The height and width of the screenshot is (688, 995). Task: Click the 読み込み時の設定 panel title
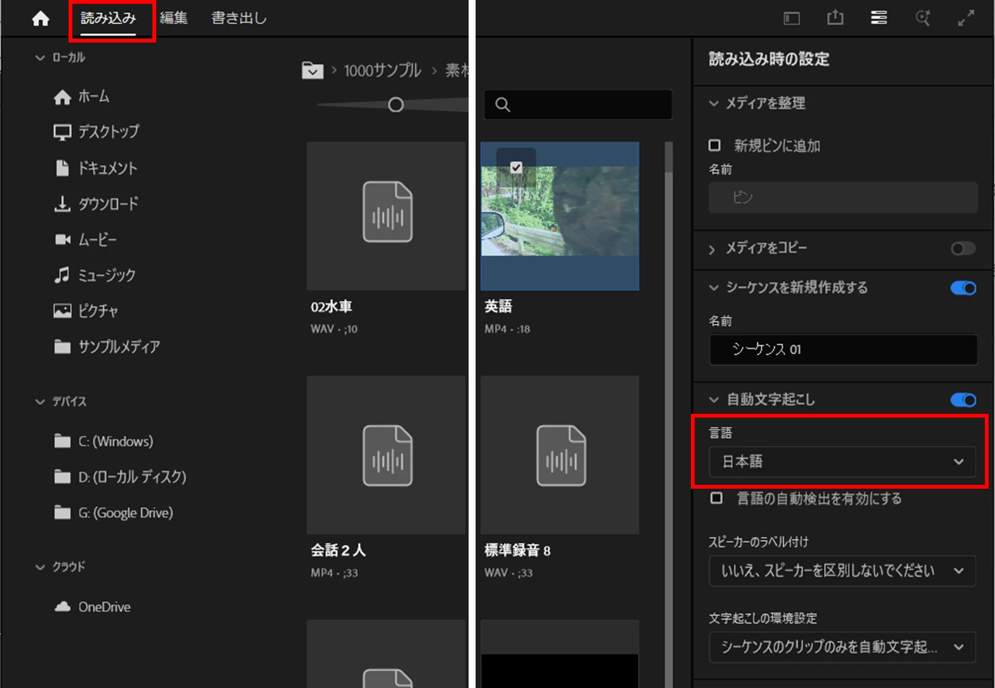pyautogui.click(x=769, y=59)
